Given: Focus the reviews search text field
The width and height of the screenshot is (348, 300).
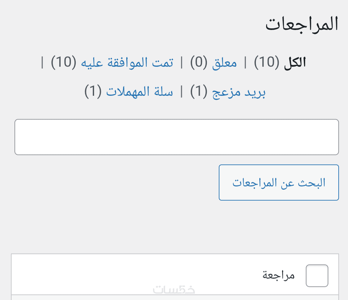Looking at the screenshot, I should tap(177, 137).
